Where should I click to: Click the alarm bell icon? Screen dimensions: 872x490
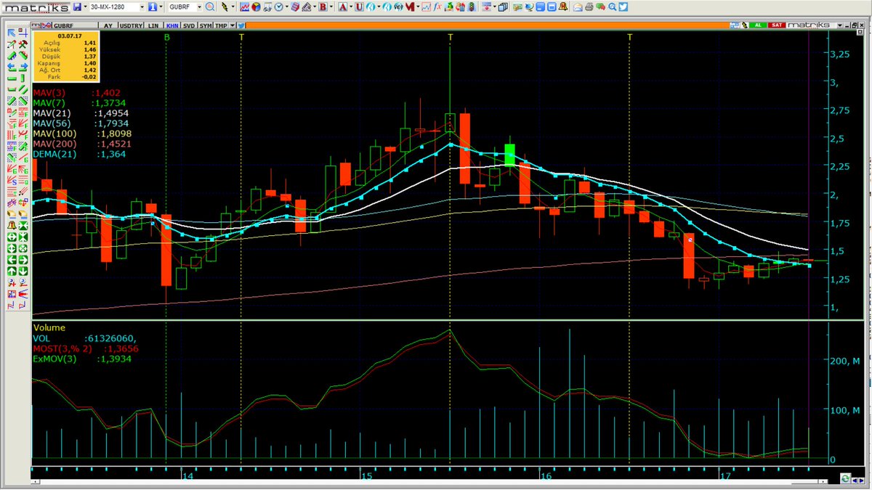[x=563, y=7]
